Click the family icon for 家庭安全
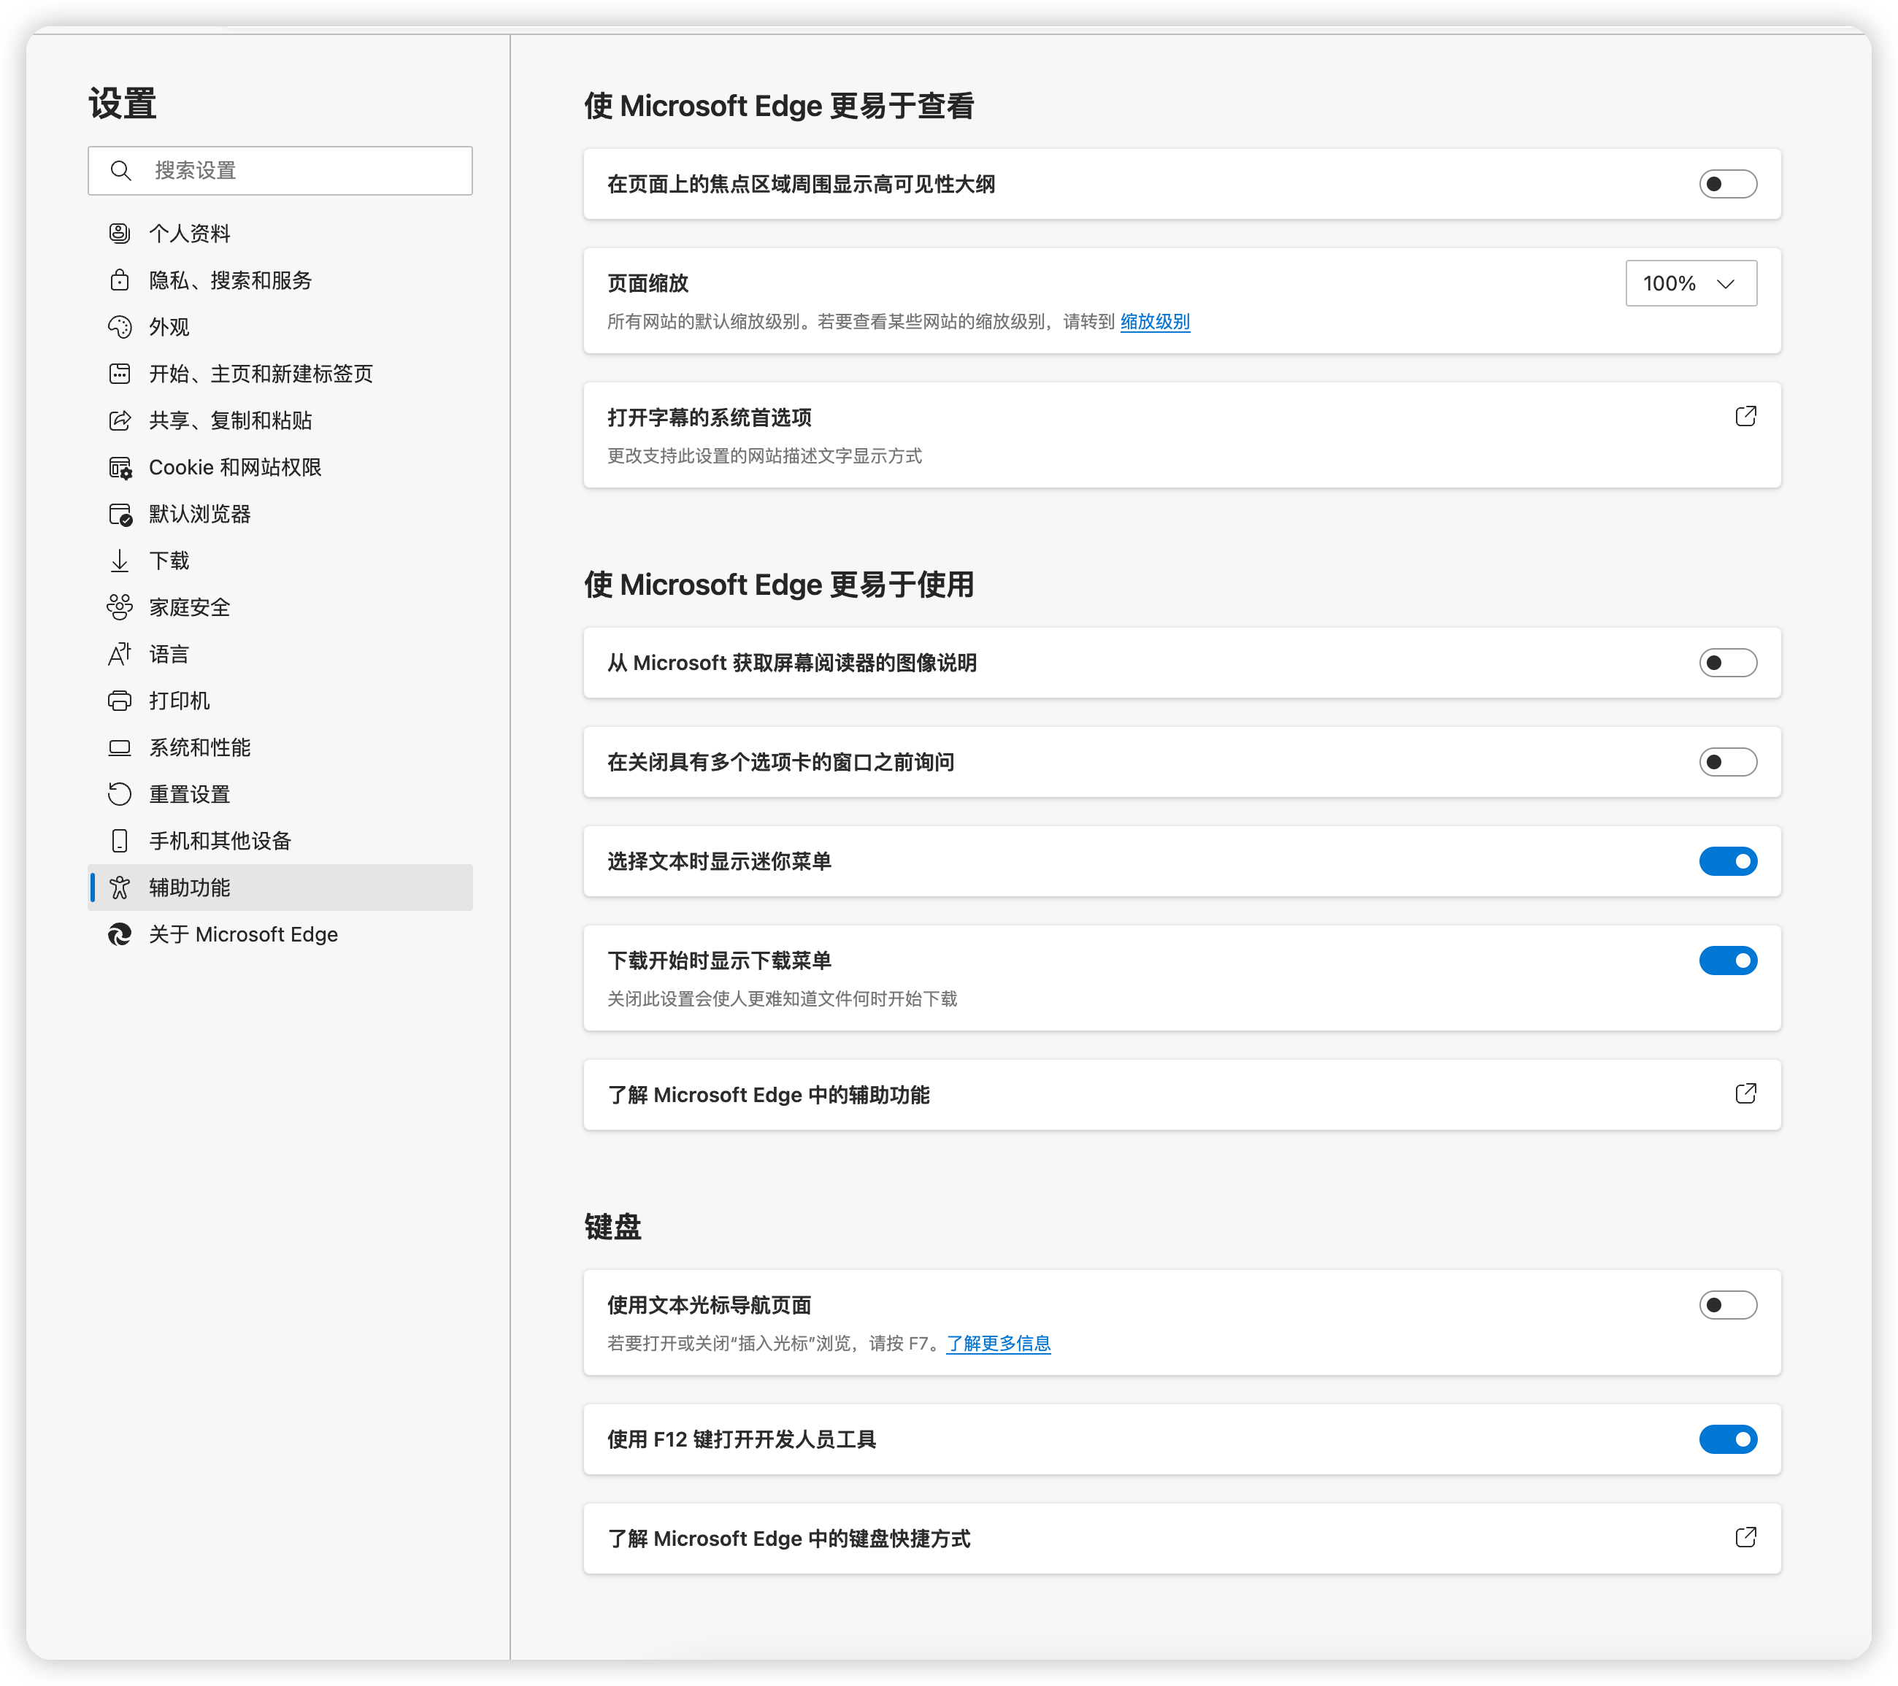This screenshot has height=1686, width=1898. (x=120, y=607)
